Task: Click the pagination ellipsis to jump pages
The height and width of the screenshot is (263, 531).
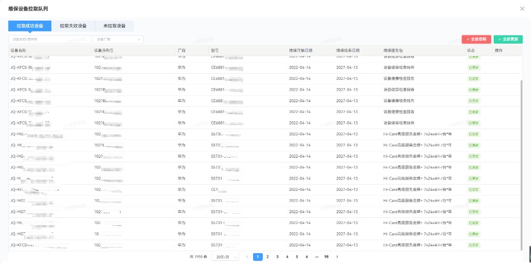Action: coord(317,257)
